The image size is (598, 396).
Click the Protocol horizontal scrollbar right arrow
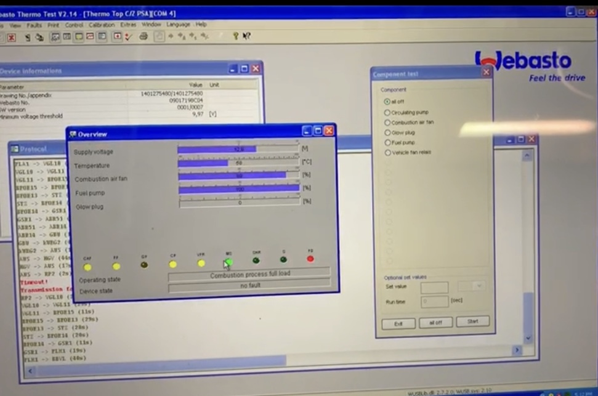point(517,350)
